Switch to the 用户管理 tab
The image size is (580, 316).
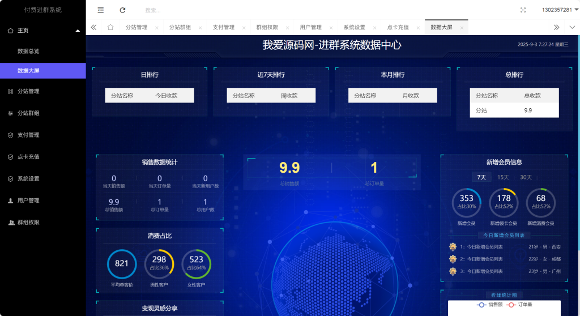tap(311, 27)
